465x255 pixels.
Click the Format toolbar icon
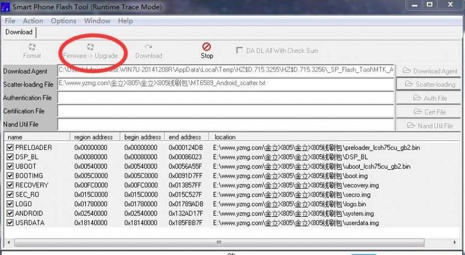pyautogui.click(x=32, y=47)
